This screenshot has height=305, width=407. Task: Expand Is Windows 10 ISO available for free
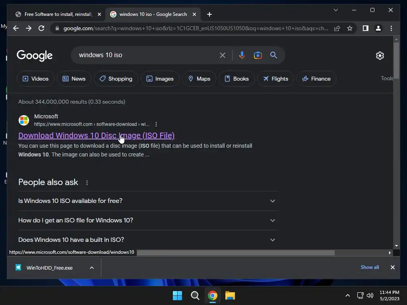(148, 201)
